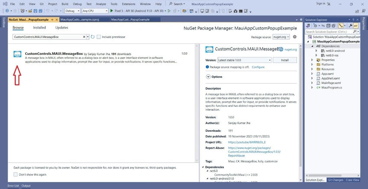Image resolution: width=368 pixels, height=189 pixels.
Task: Open NuGet search history dropdown arrow
Action: coord(87,37)
